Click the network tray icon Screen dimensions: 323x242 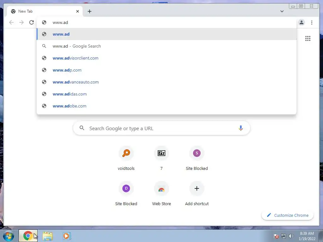pyautogui.click(x=284, y=236)
